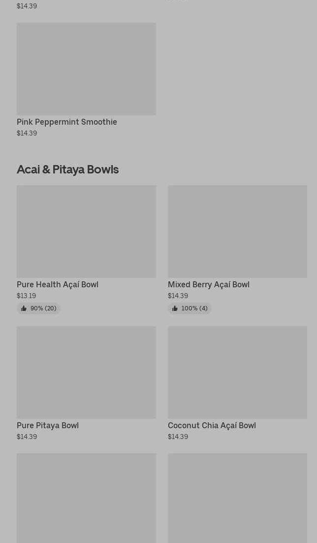Click the $14.39 price of Mixed Berry bowl
317x543 pixels.
pyautogui.click(x=178, y=296)
